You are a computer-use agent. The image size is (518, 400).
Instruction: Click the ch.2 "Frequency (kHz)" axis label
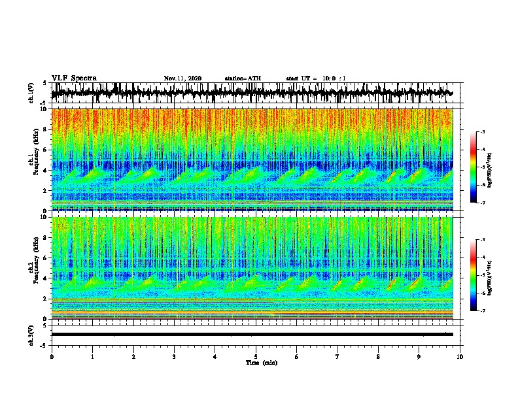(36, 260)
